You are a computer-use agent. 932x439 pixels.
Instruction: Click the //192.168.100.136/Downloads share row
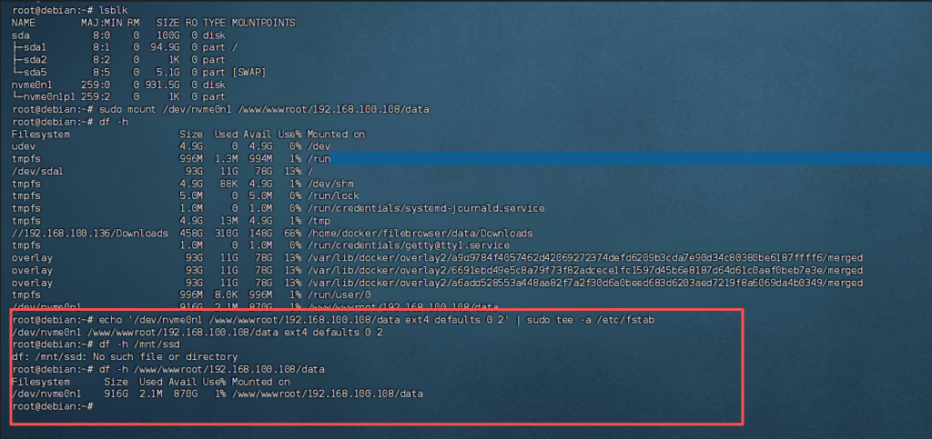(89, 233)
